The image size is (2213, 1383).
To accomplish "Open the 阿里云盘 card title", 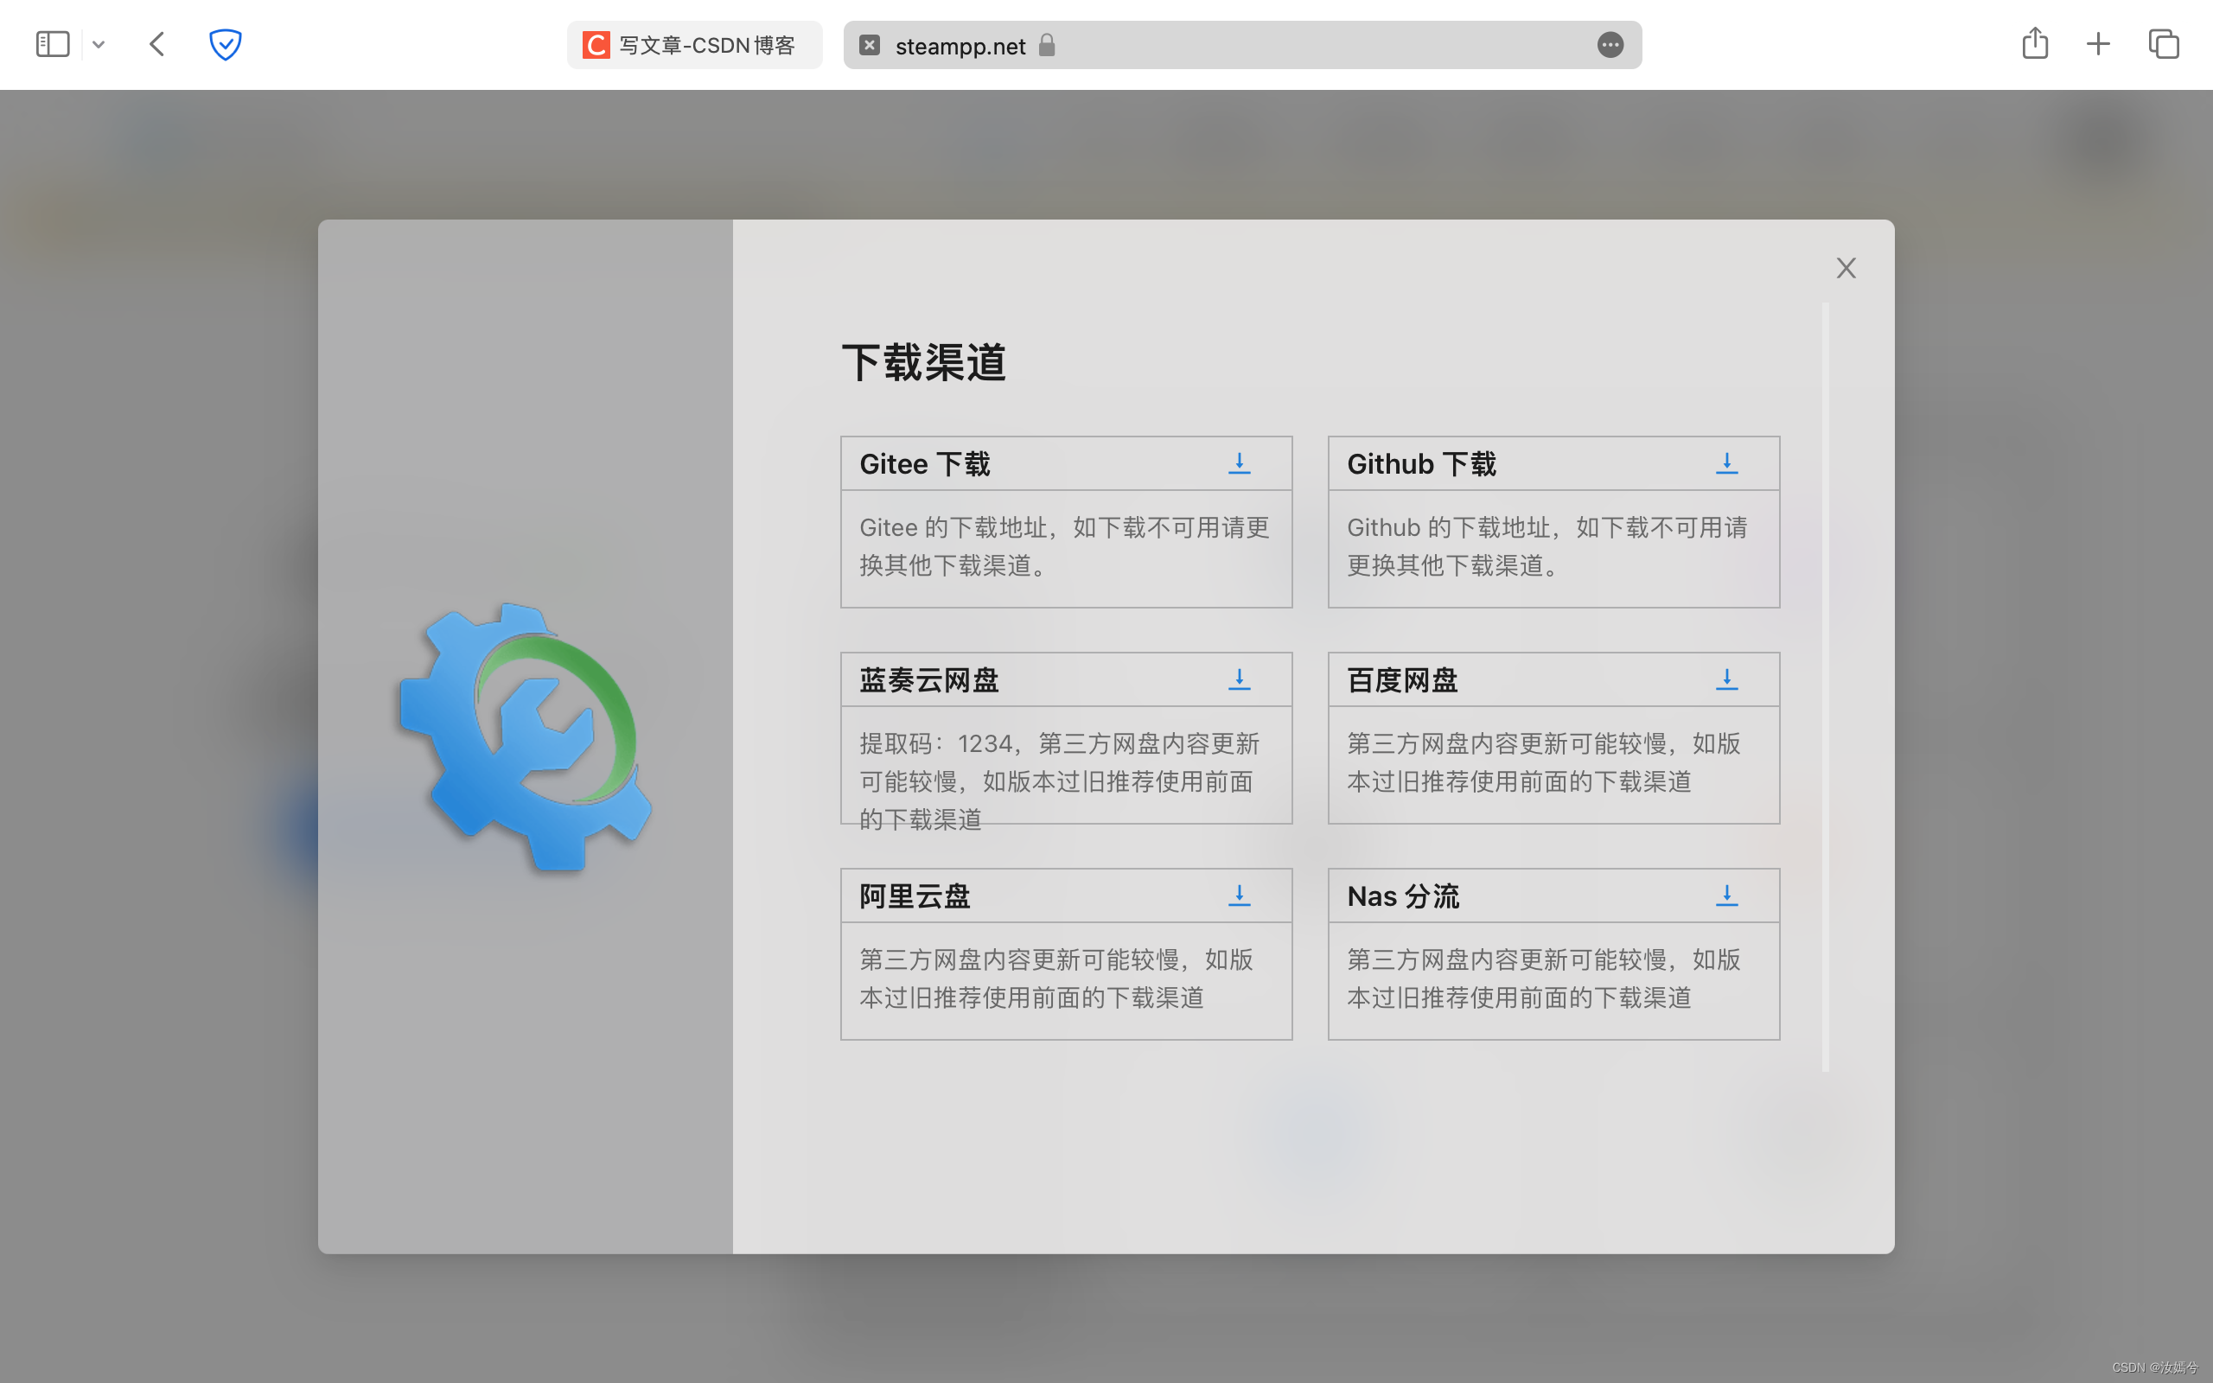I will [x=915, y=895].
